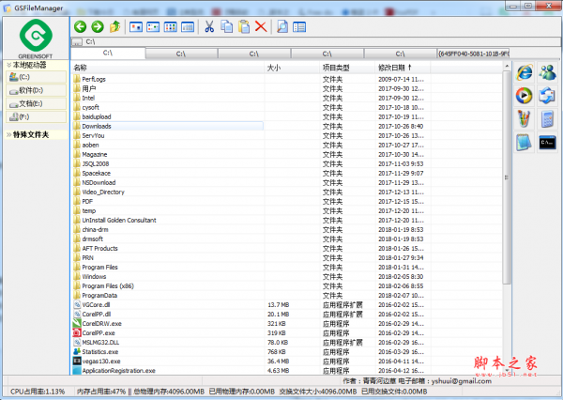
Task: Switch to the details list view icon
Action: [x=187, y=26]
